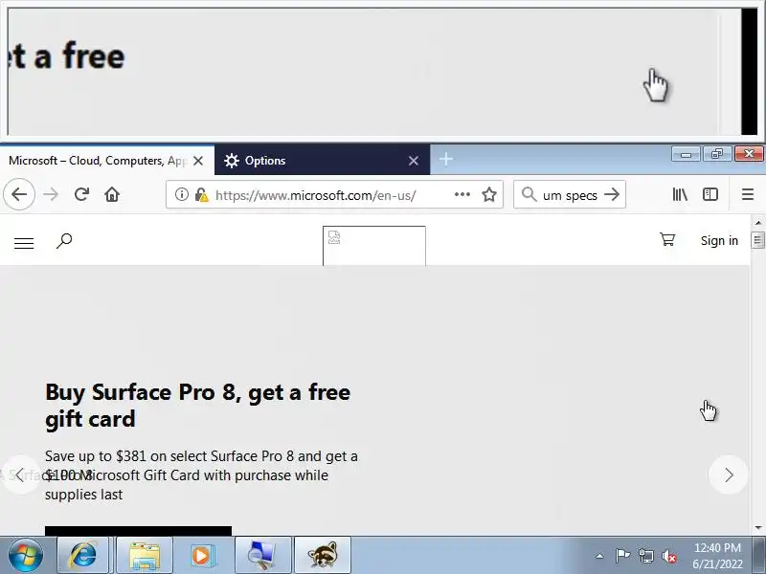Click the black button below the offer
This screenshot has height=574, width=766.
tap(138, 531)
